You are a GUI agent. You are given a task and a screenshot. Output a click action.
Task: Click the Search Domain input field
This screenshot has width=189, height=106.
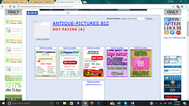133,19
